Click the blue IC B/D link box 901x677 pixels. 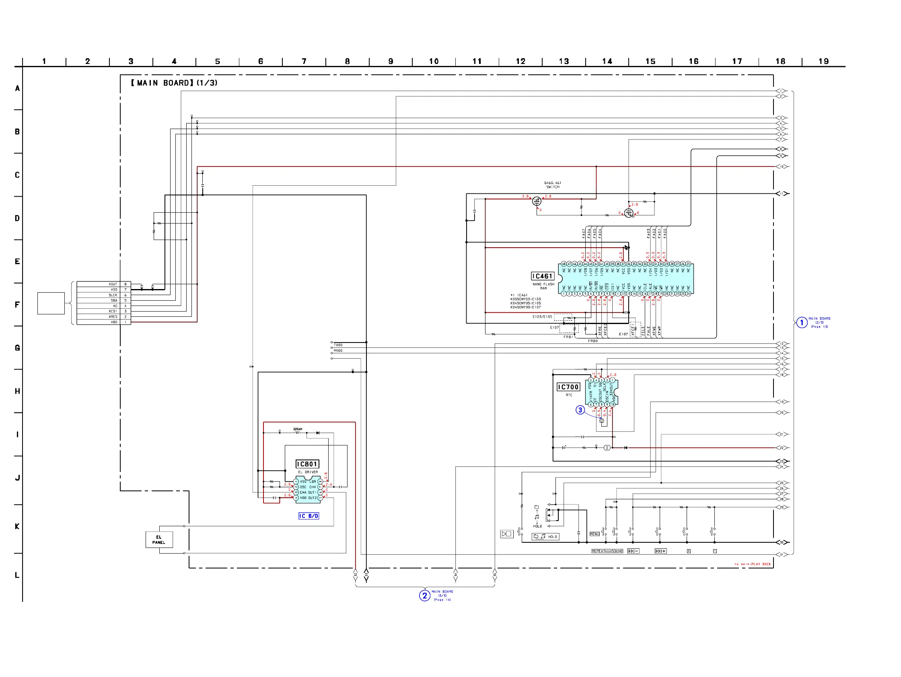(x=309, y=516)
